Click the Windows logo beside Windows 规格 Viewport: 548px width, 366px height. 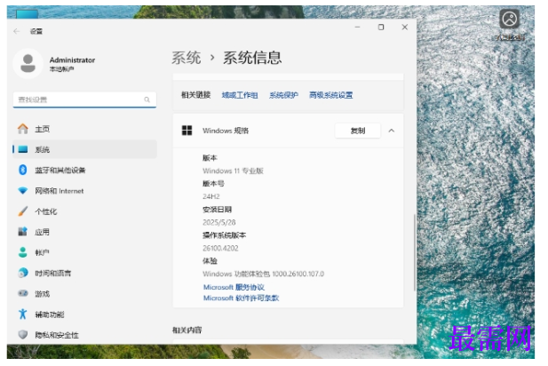(187, 131)
